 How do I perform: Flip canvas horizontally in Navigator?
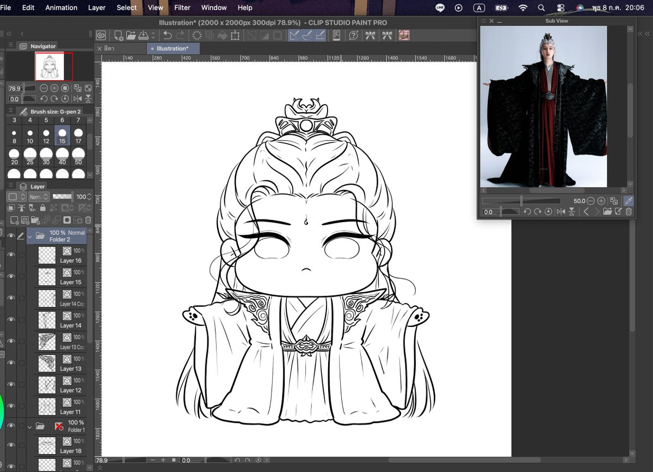click(x=77, y=99)
